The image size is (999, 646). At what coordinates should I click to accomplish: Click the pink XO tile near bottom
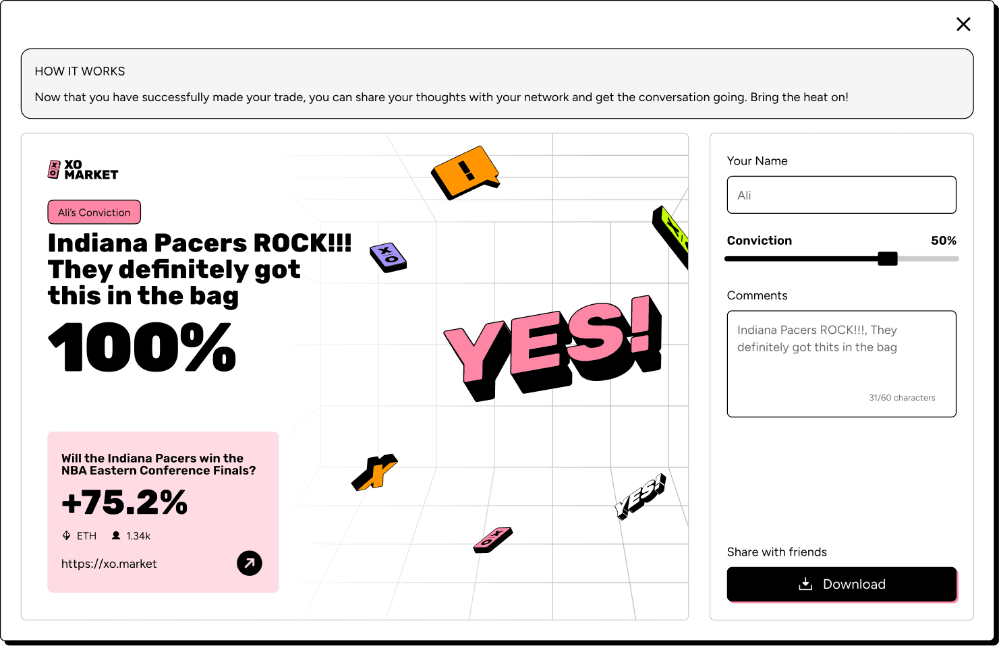point(493,540)
